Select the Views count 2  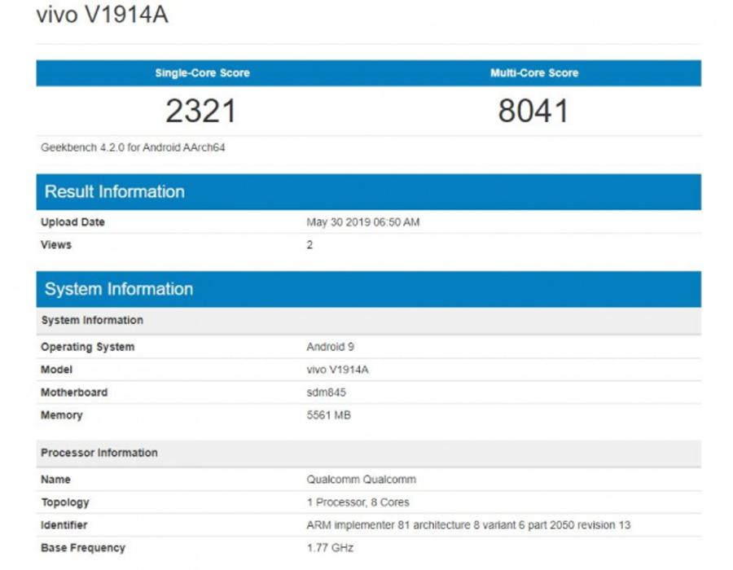[x=309, y=245]
